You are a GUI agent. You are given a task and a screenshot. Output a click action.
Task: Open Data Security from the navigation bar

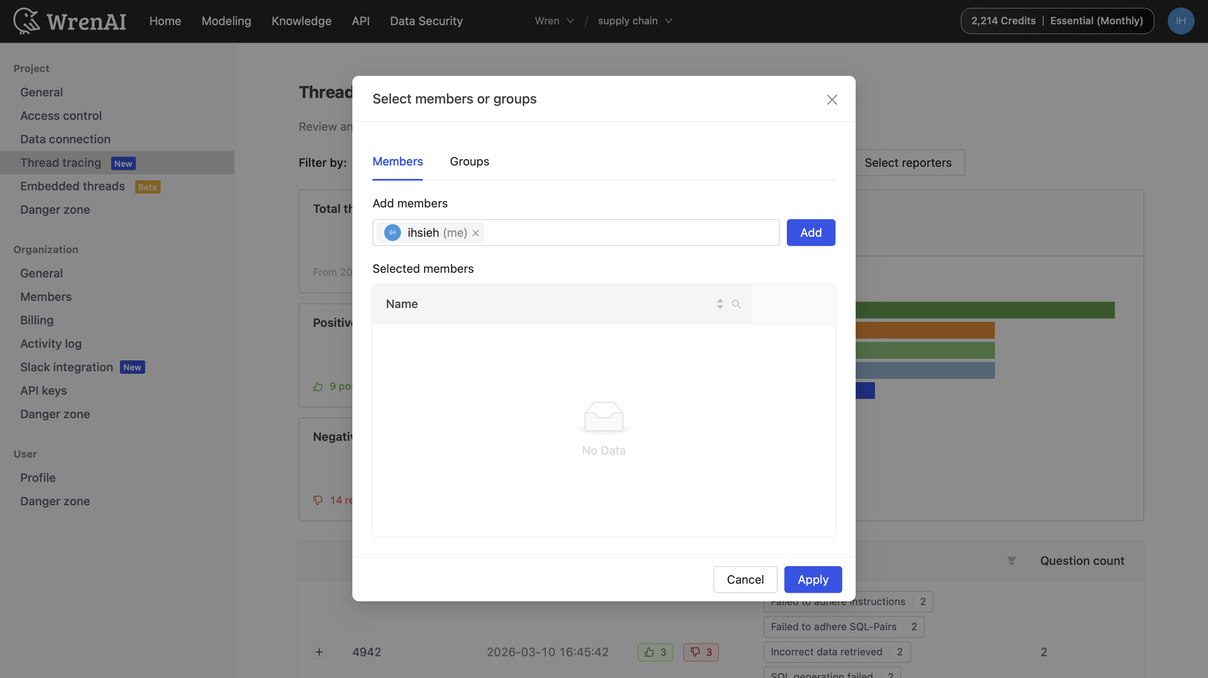[x=426, y=21]
